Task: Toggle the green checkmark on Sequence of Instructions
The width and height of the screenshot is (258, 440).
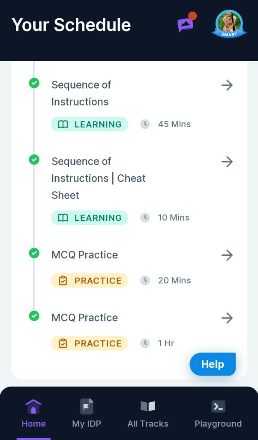Action: 34,83
